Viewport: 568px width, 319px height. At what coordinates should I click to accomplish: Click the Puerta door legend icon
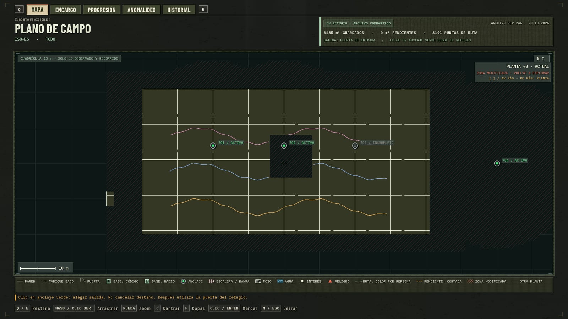[82, 281]
